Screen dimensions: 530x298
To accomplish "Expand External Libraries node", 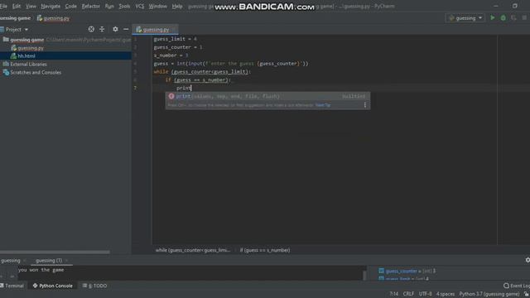I will pos(28,65).
